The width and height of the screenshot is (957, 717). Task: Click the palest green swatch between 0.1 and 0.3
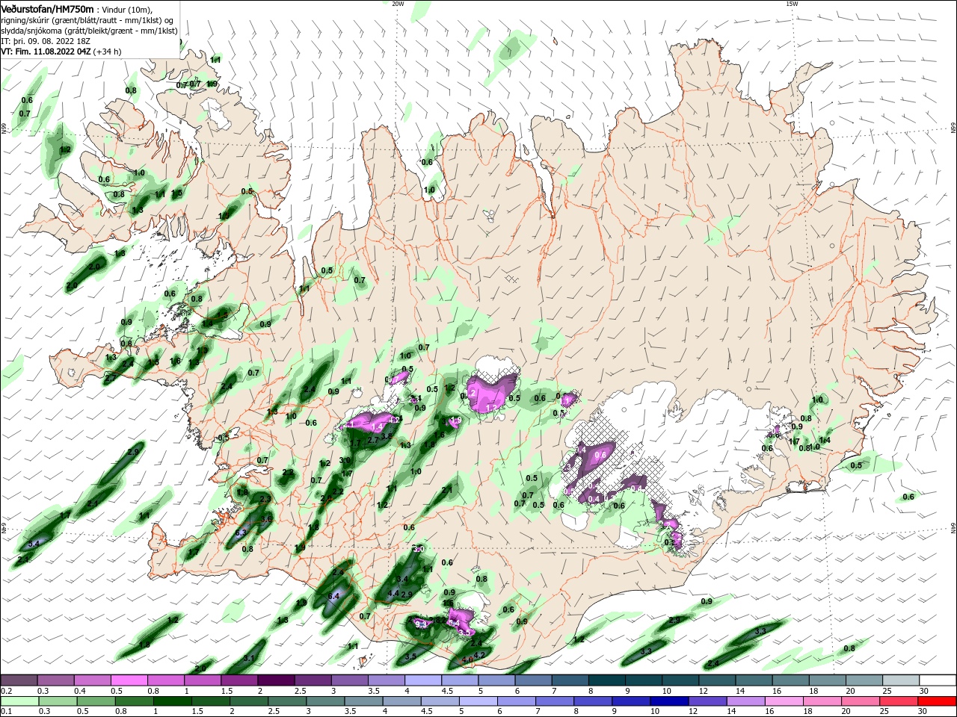tap(19, 701)
